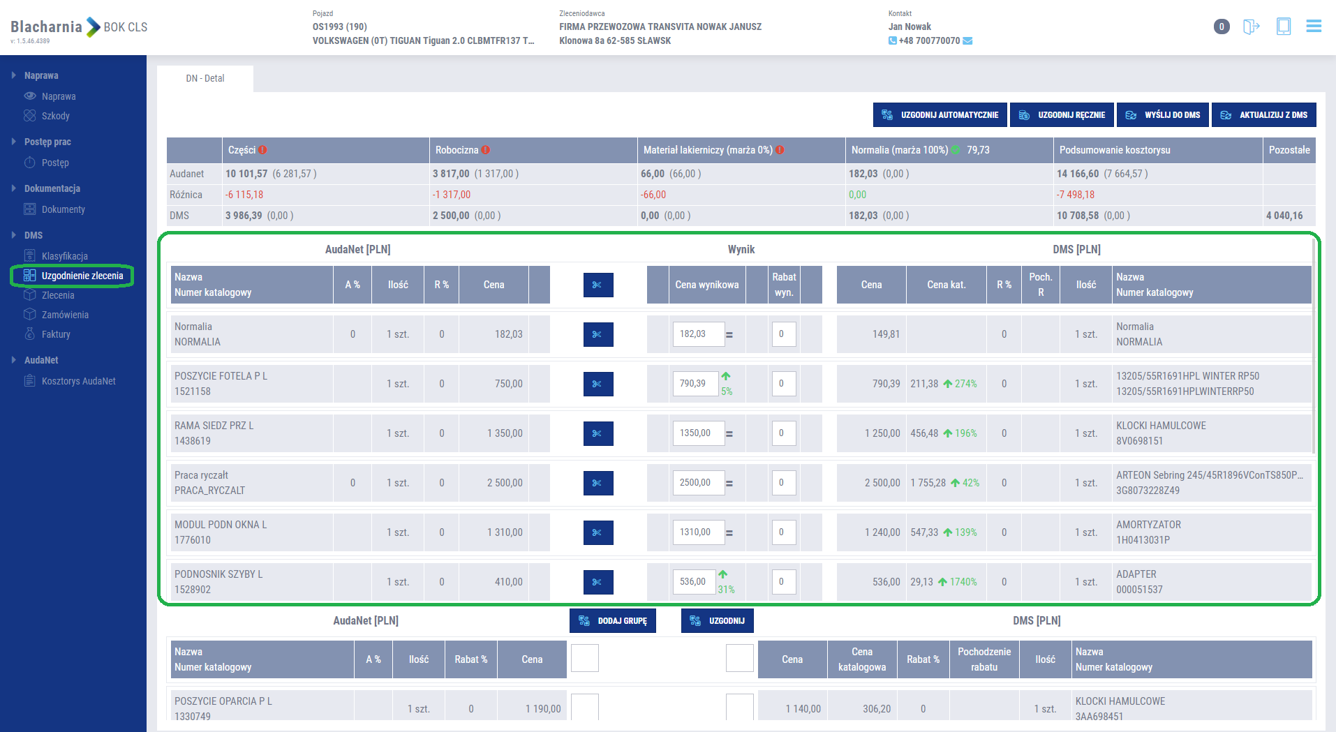Click the Cena wynikowa field for Praca ryczałt
The width and height of the screenshot is (1336, 732).
tap(697, 483)
